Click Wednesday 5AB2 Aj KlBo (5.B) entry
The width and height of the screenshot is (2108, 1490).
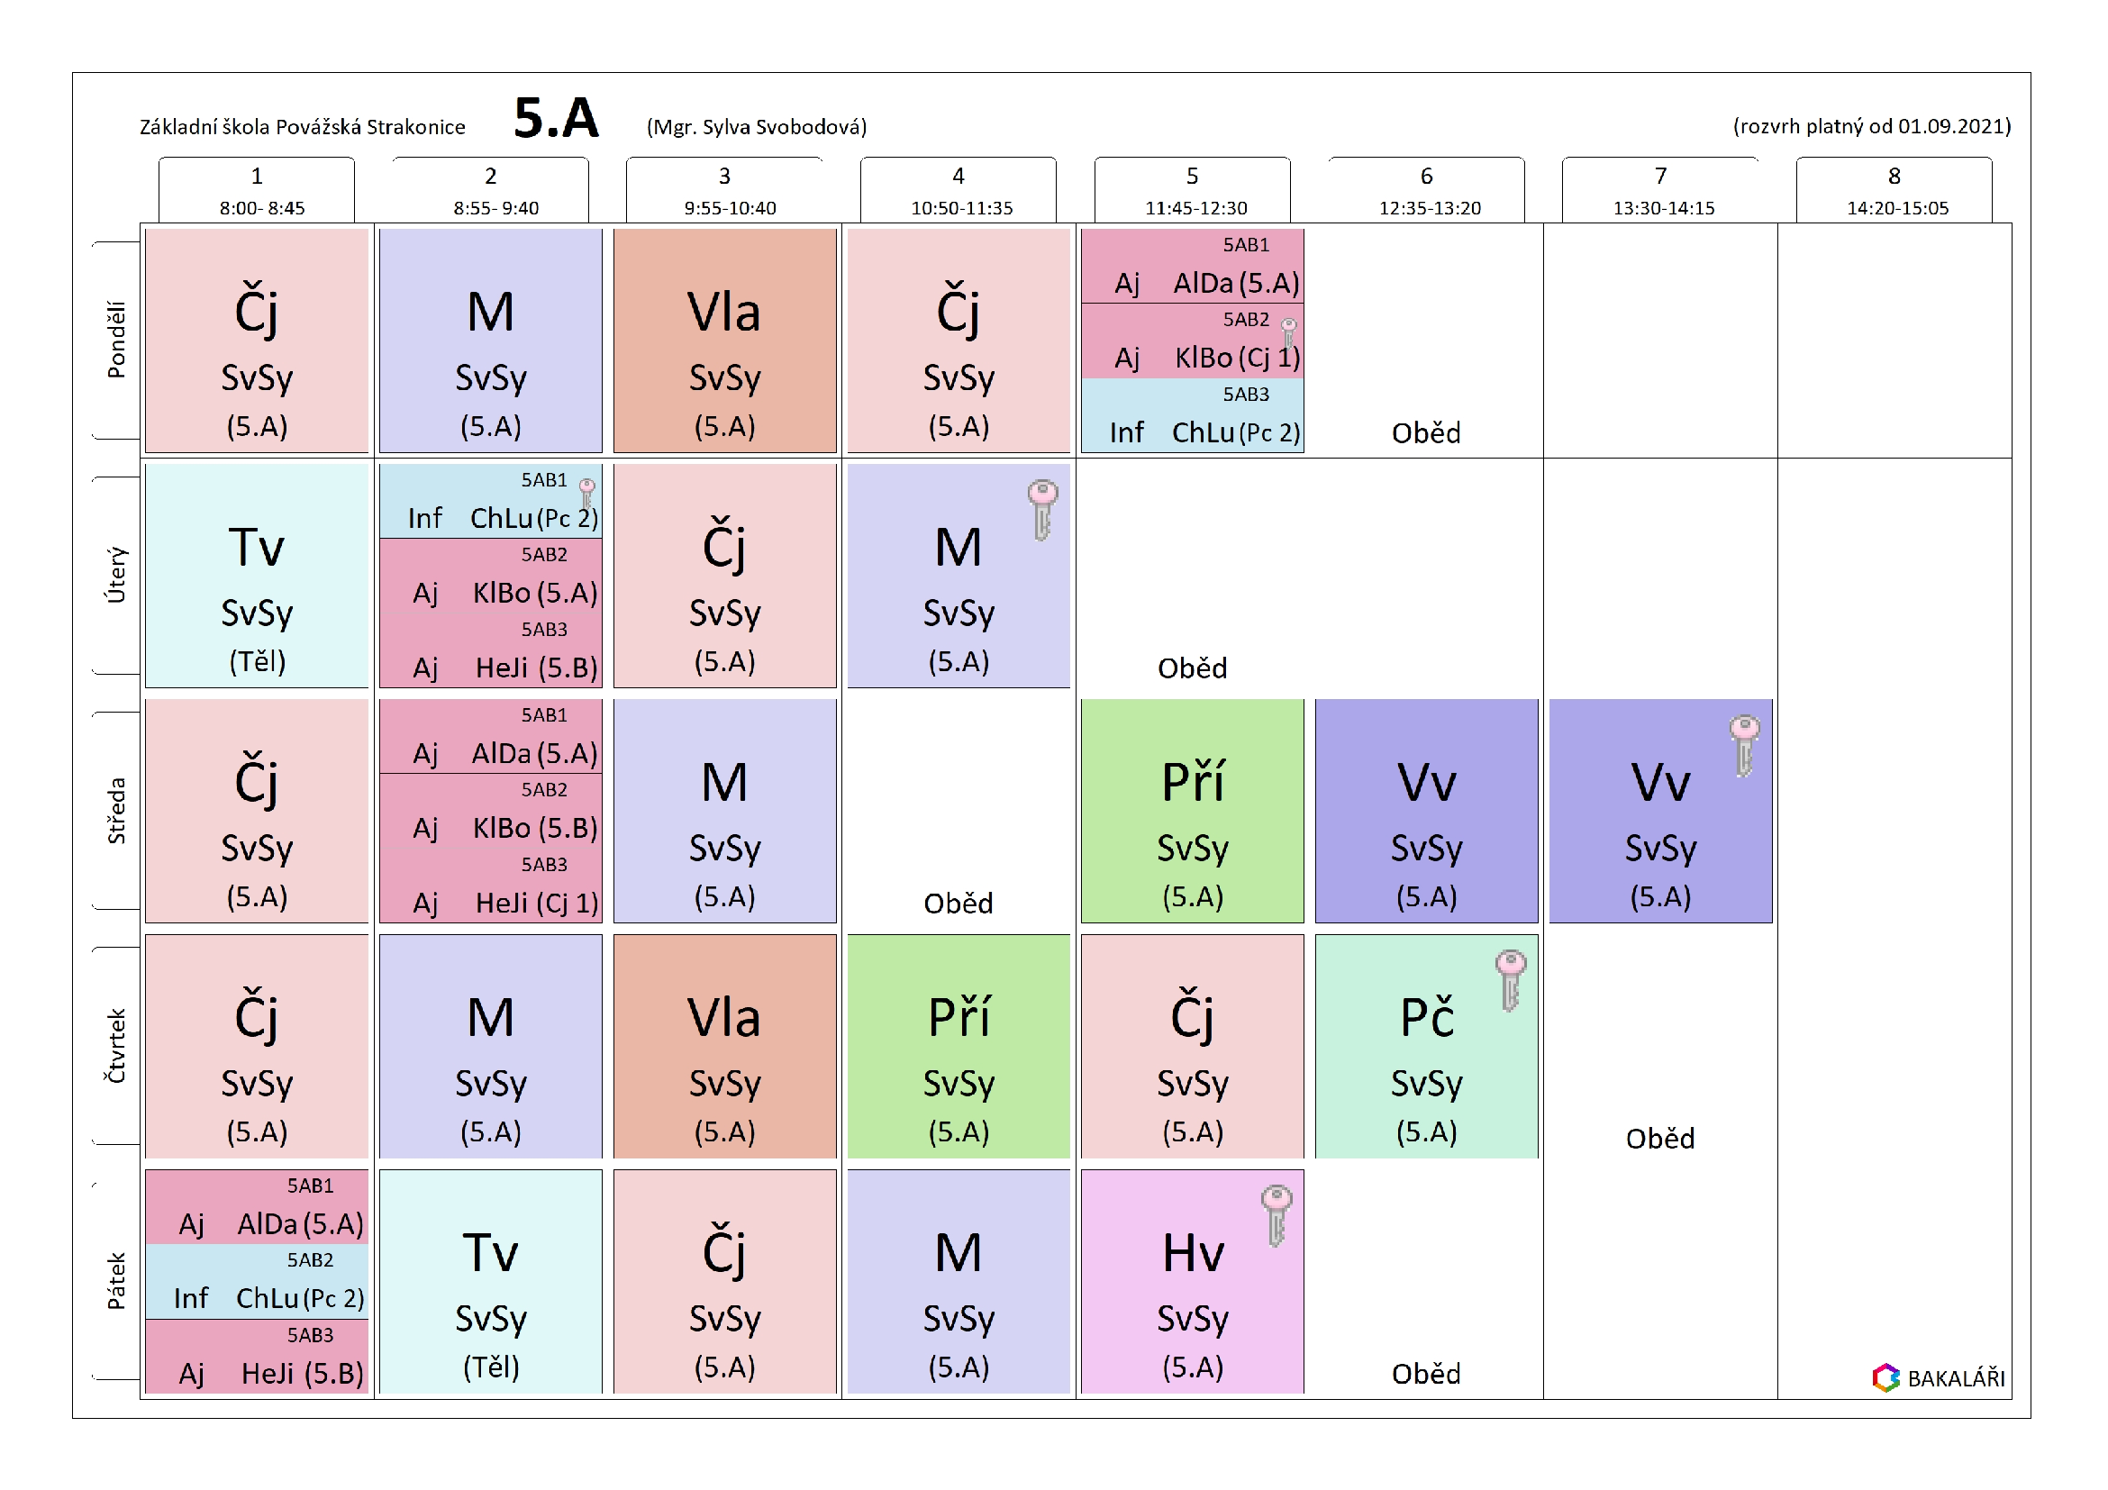pos(490,813)
